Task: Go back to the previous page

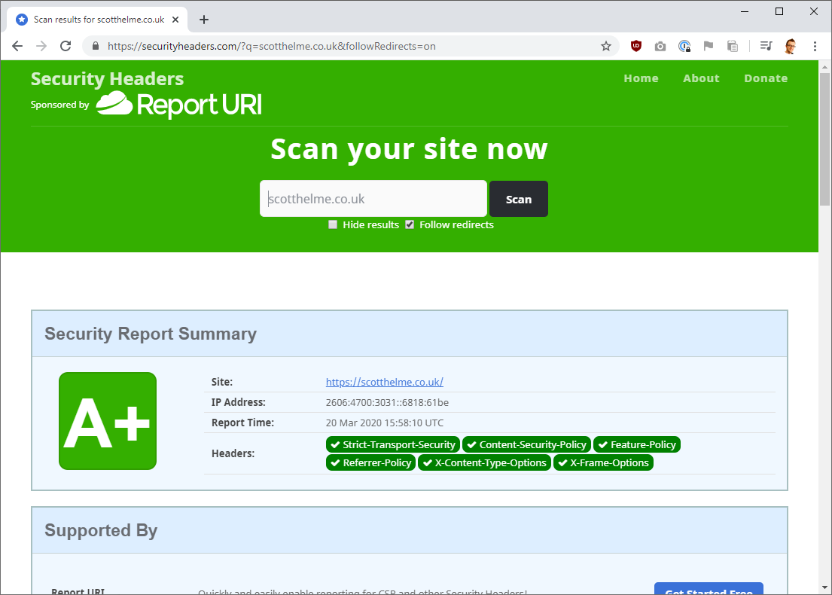Action: pos(17,46)
